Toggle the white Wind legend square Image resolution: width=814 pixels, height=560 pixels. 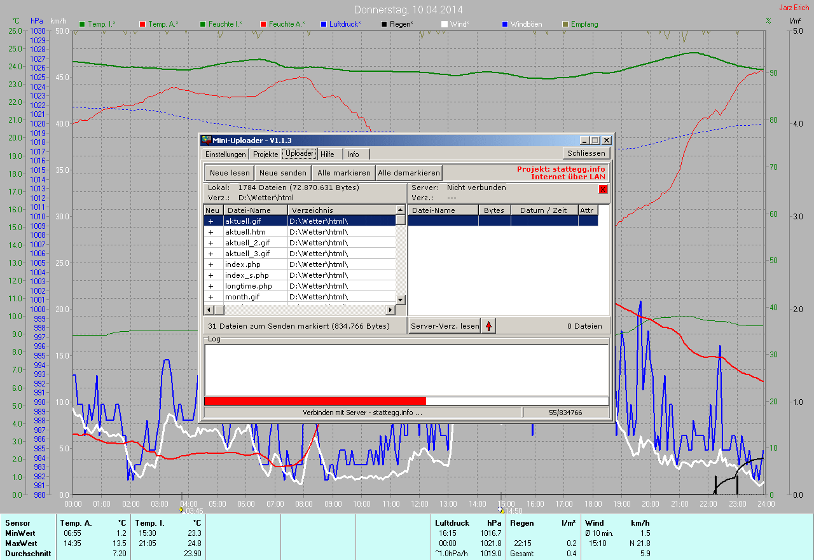pyautogui.click(x=445, y=24)
